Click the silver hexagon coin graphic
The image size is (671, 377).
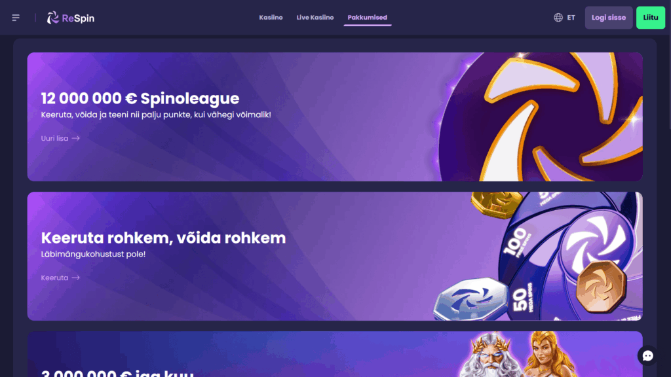[471, 298]
